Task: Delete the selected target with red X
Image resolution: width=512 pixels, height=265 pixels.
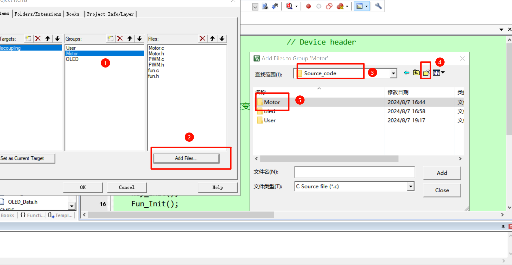Action: point(38,39)
